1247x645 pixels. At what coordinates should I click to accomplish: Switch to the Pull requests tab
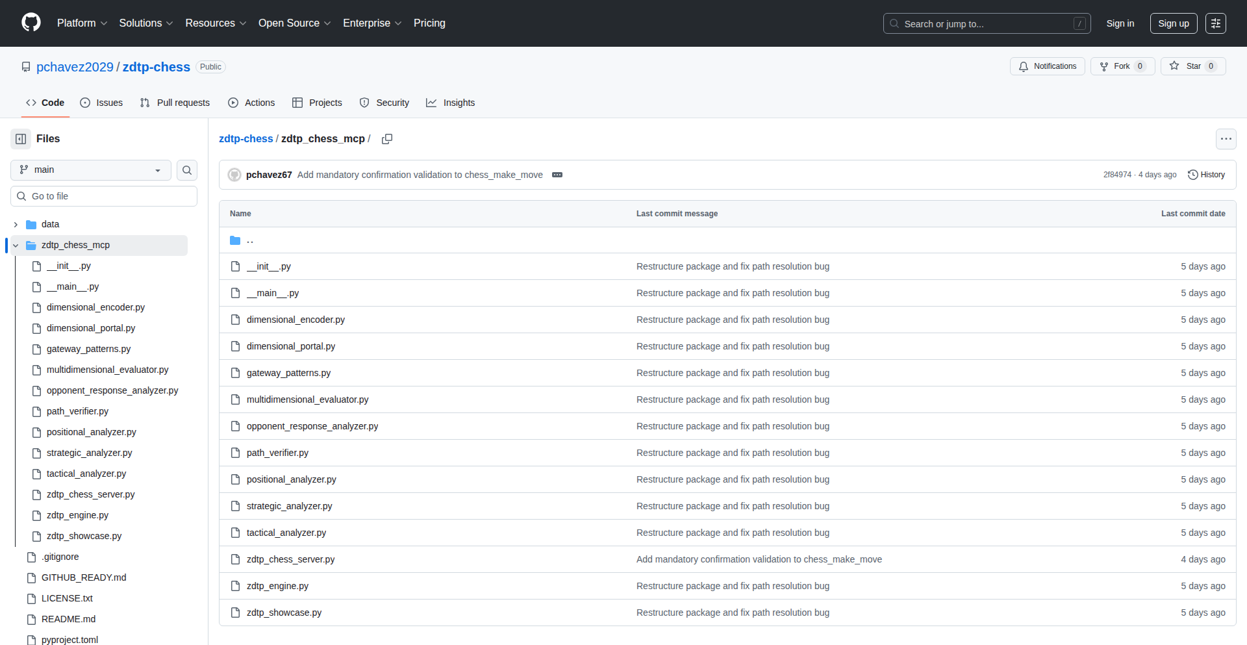tap(175, 103)
